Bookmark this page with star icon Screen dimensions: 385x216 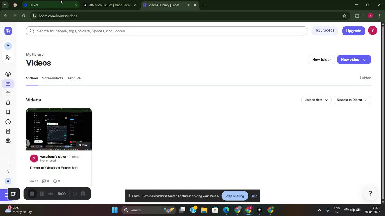click(x=344, y=16)
